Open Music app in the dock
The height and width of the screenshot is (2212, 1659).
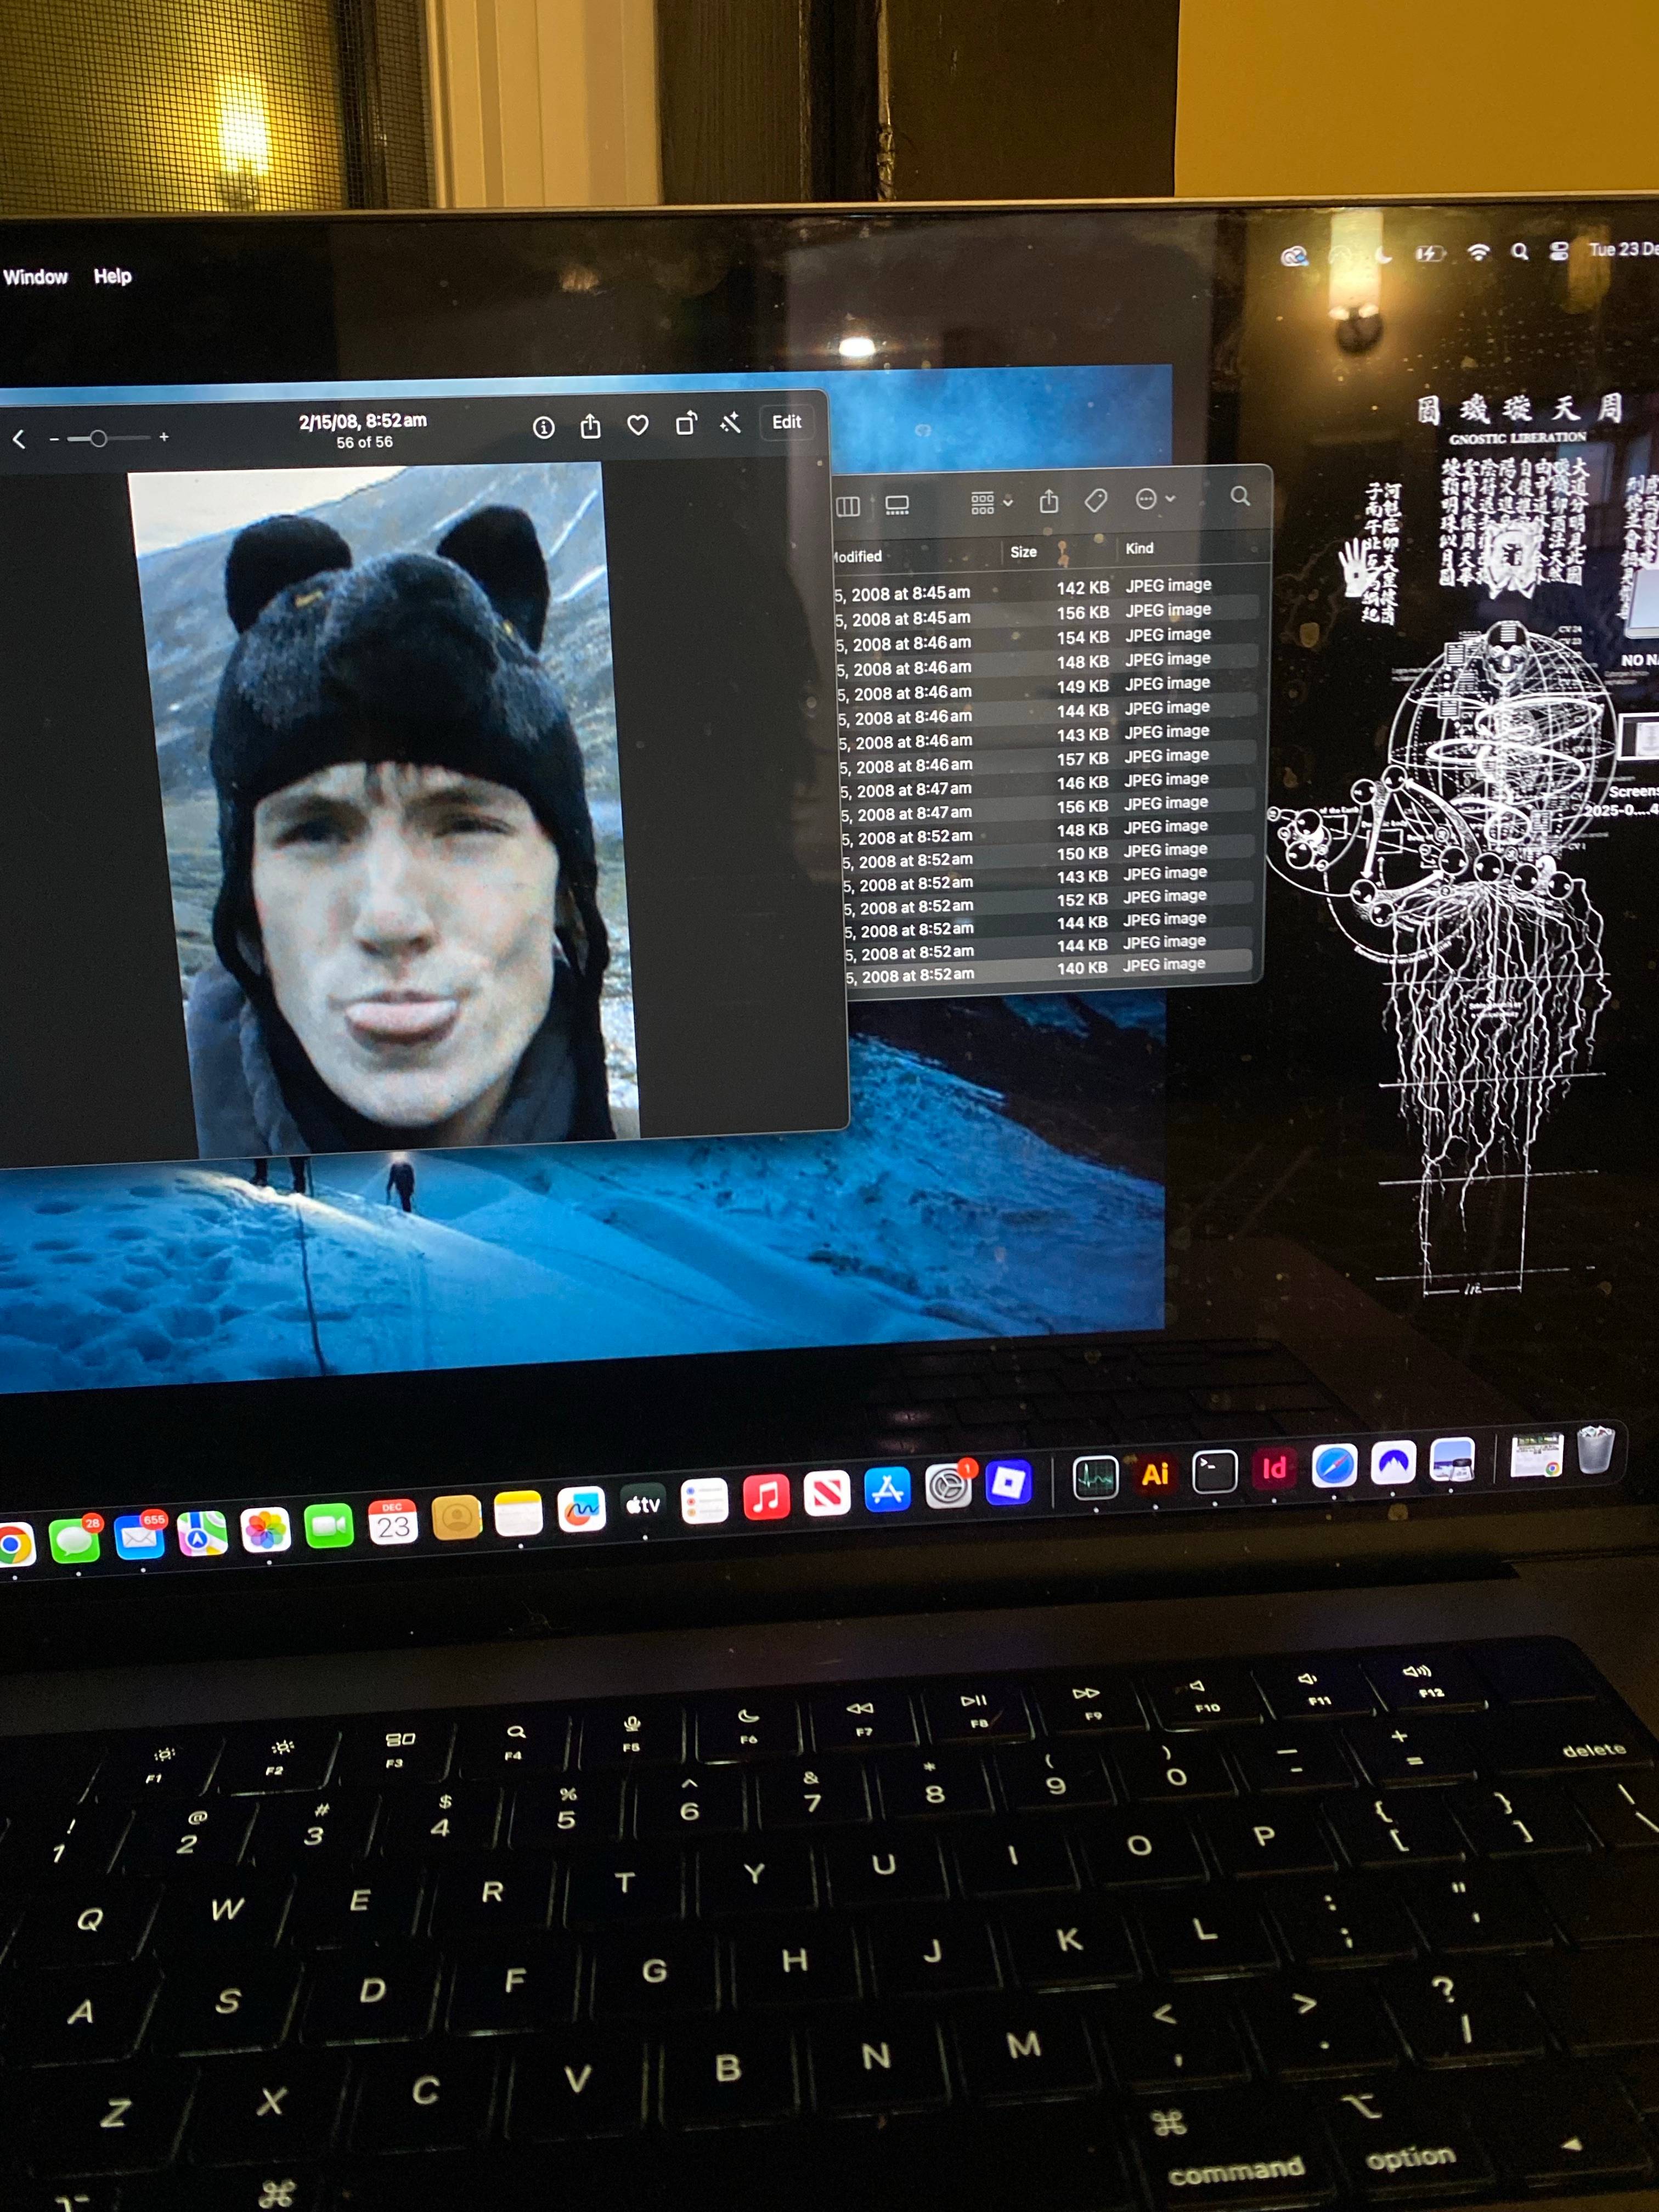(766, 1496)
